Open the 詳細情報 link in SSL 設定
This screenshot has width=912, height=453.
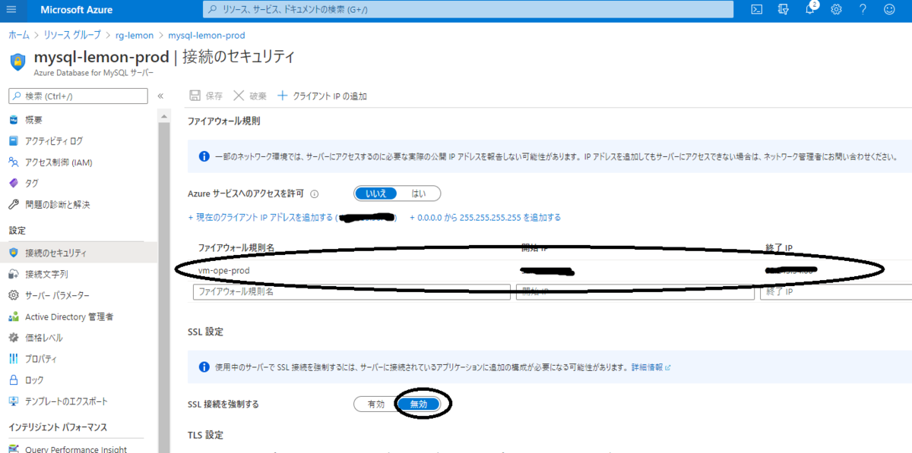tap(651, 367)
